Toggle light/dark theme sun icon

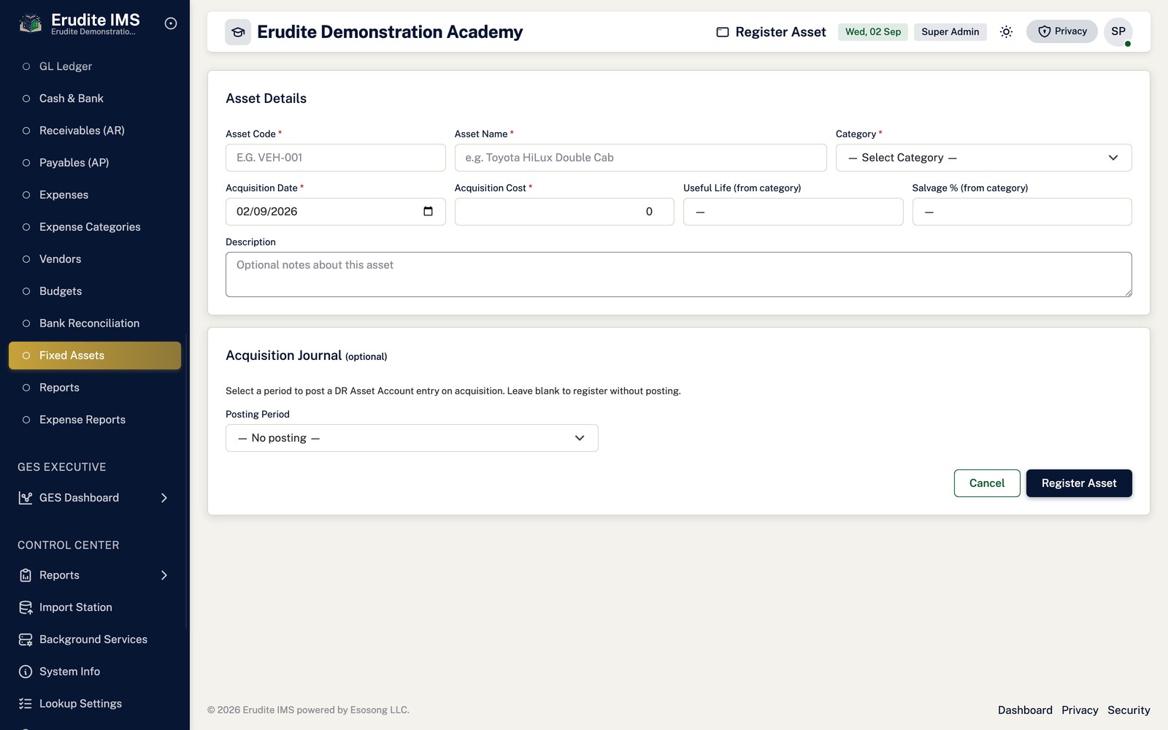click(x=1006, y=32)
